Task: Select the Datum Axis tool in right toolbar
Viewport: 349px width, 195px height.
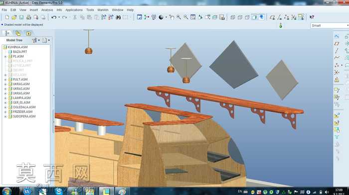Action: [337, 51]
